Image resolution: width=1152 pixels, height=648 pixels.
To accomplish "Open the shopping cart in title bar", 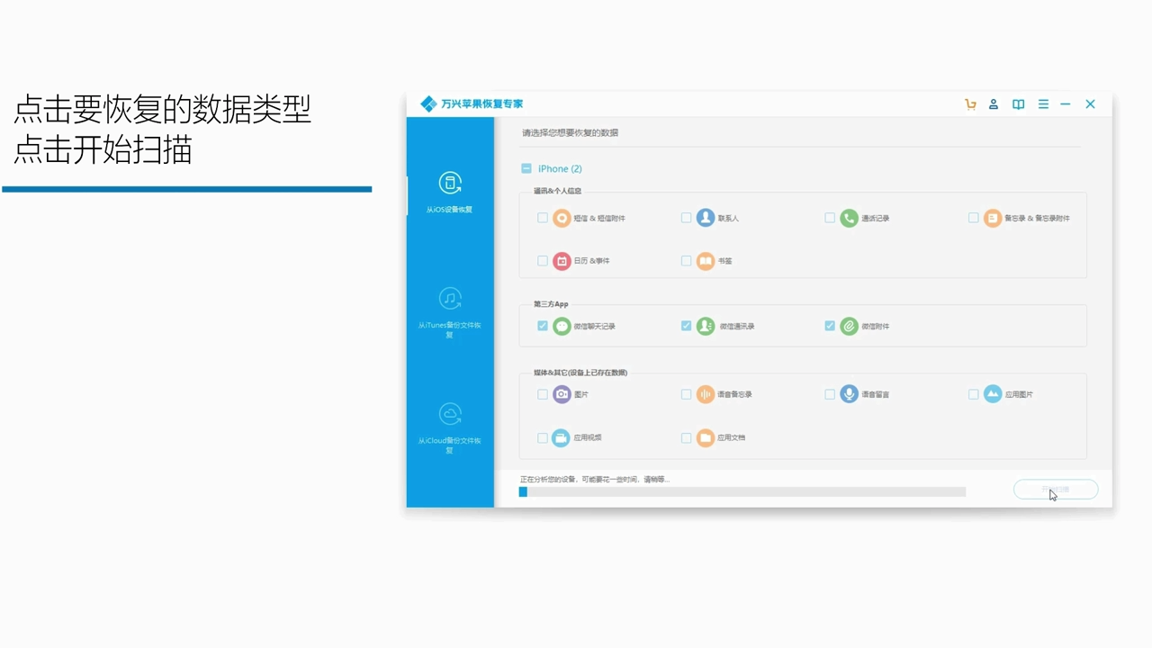I will tap(970, 104).
